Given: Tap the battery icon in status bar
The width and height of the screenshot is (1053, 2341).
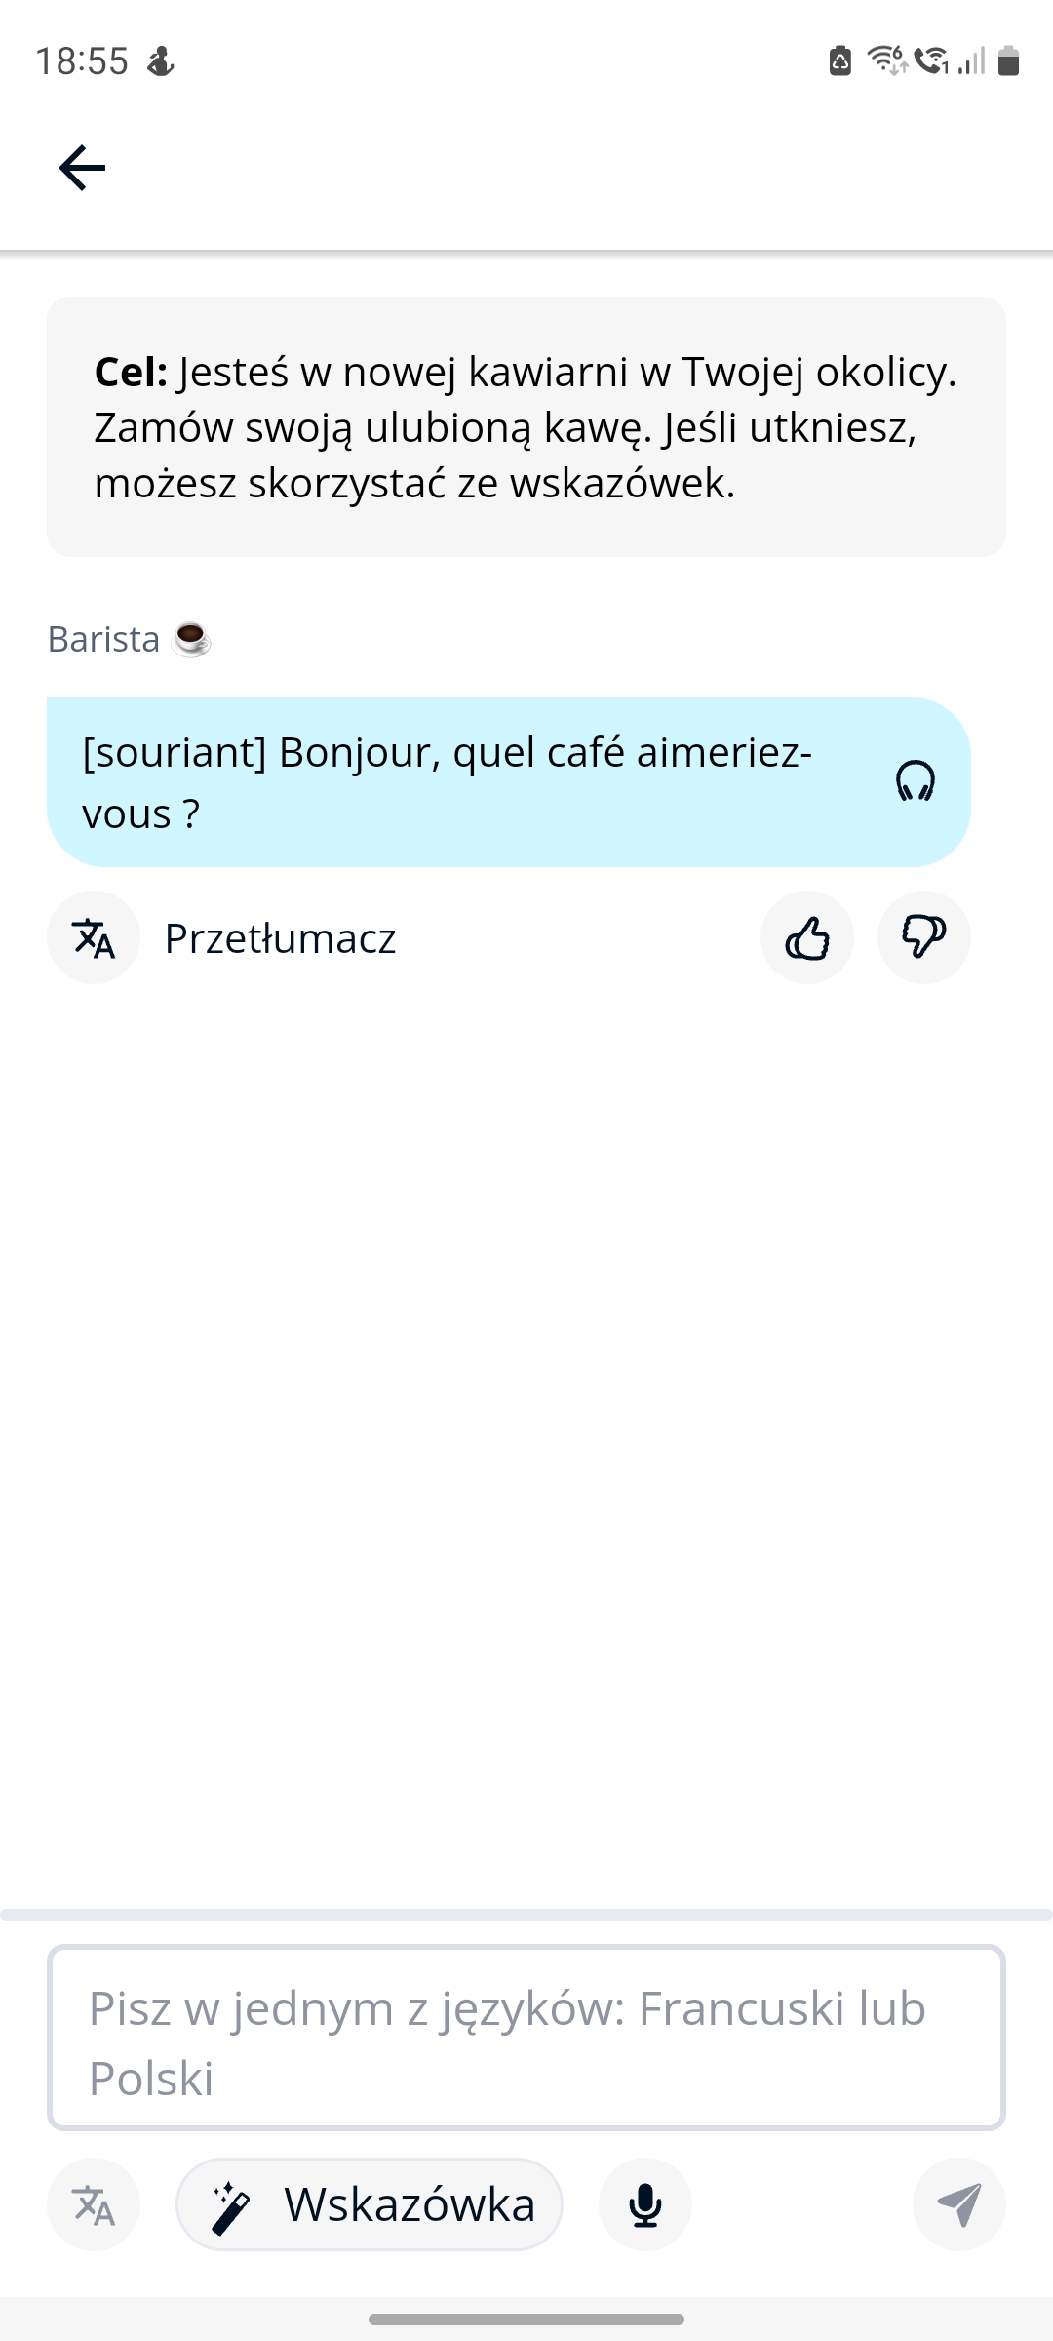Looking at the screenshot, I should [1009, 60].
